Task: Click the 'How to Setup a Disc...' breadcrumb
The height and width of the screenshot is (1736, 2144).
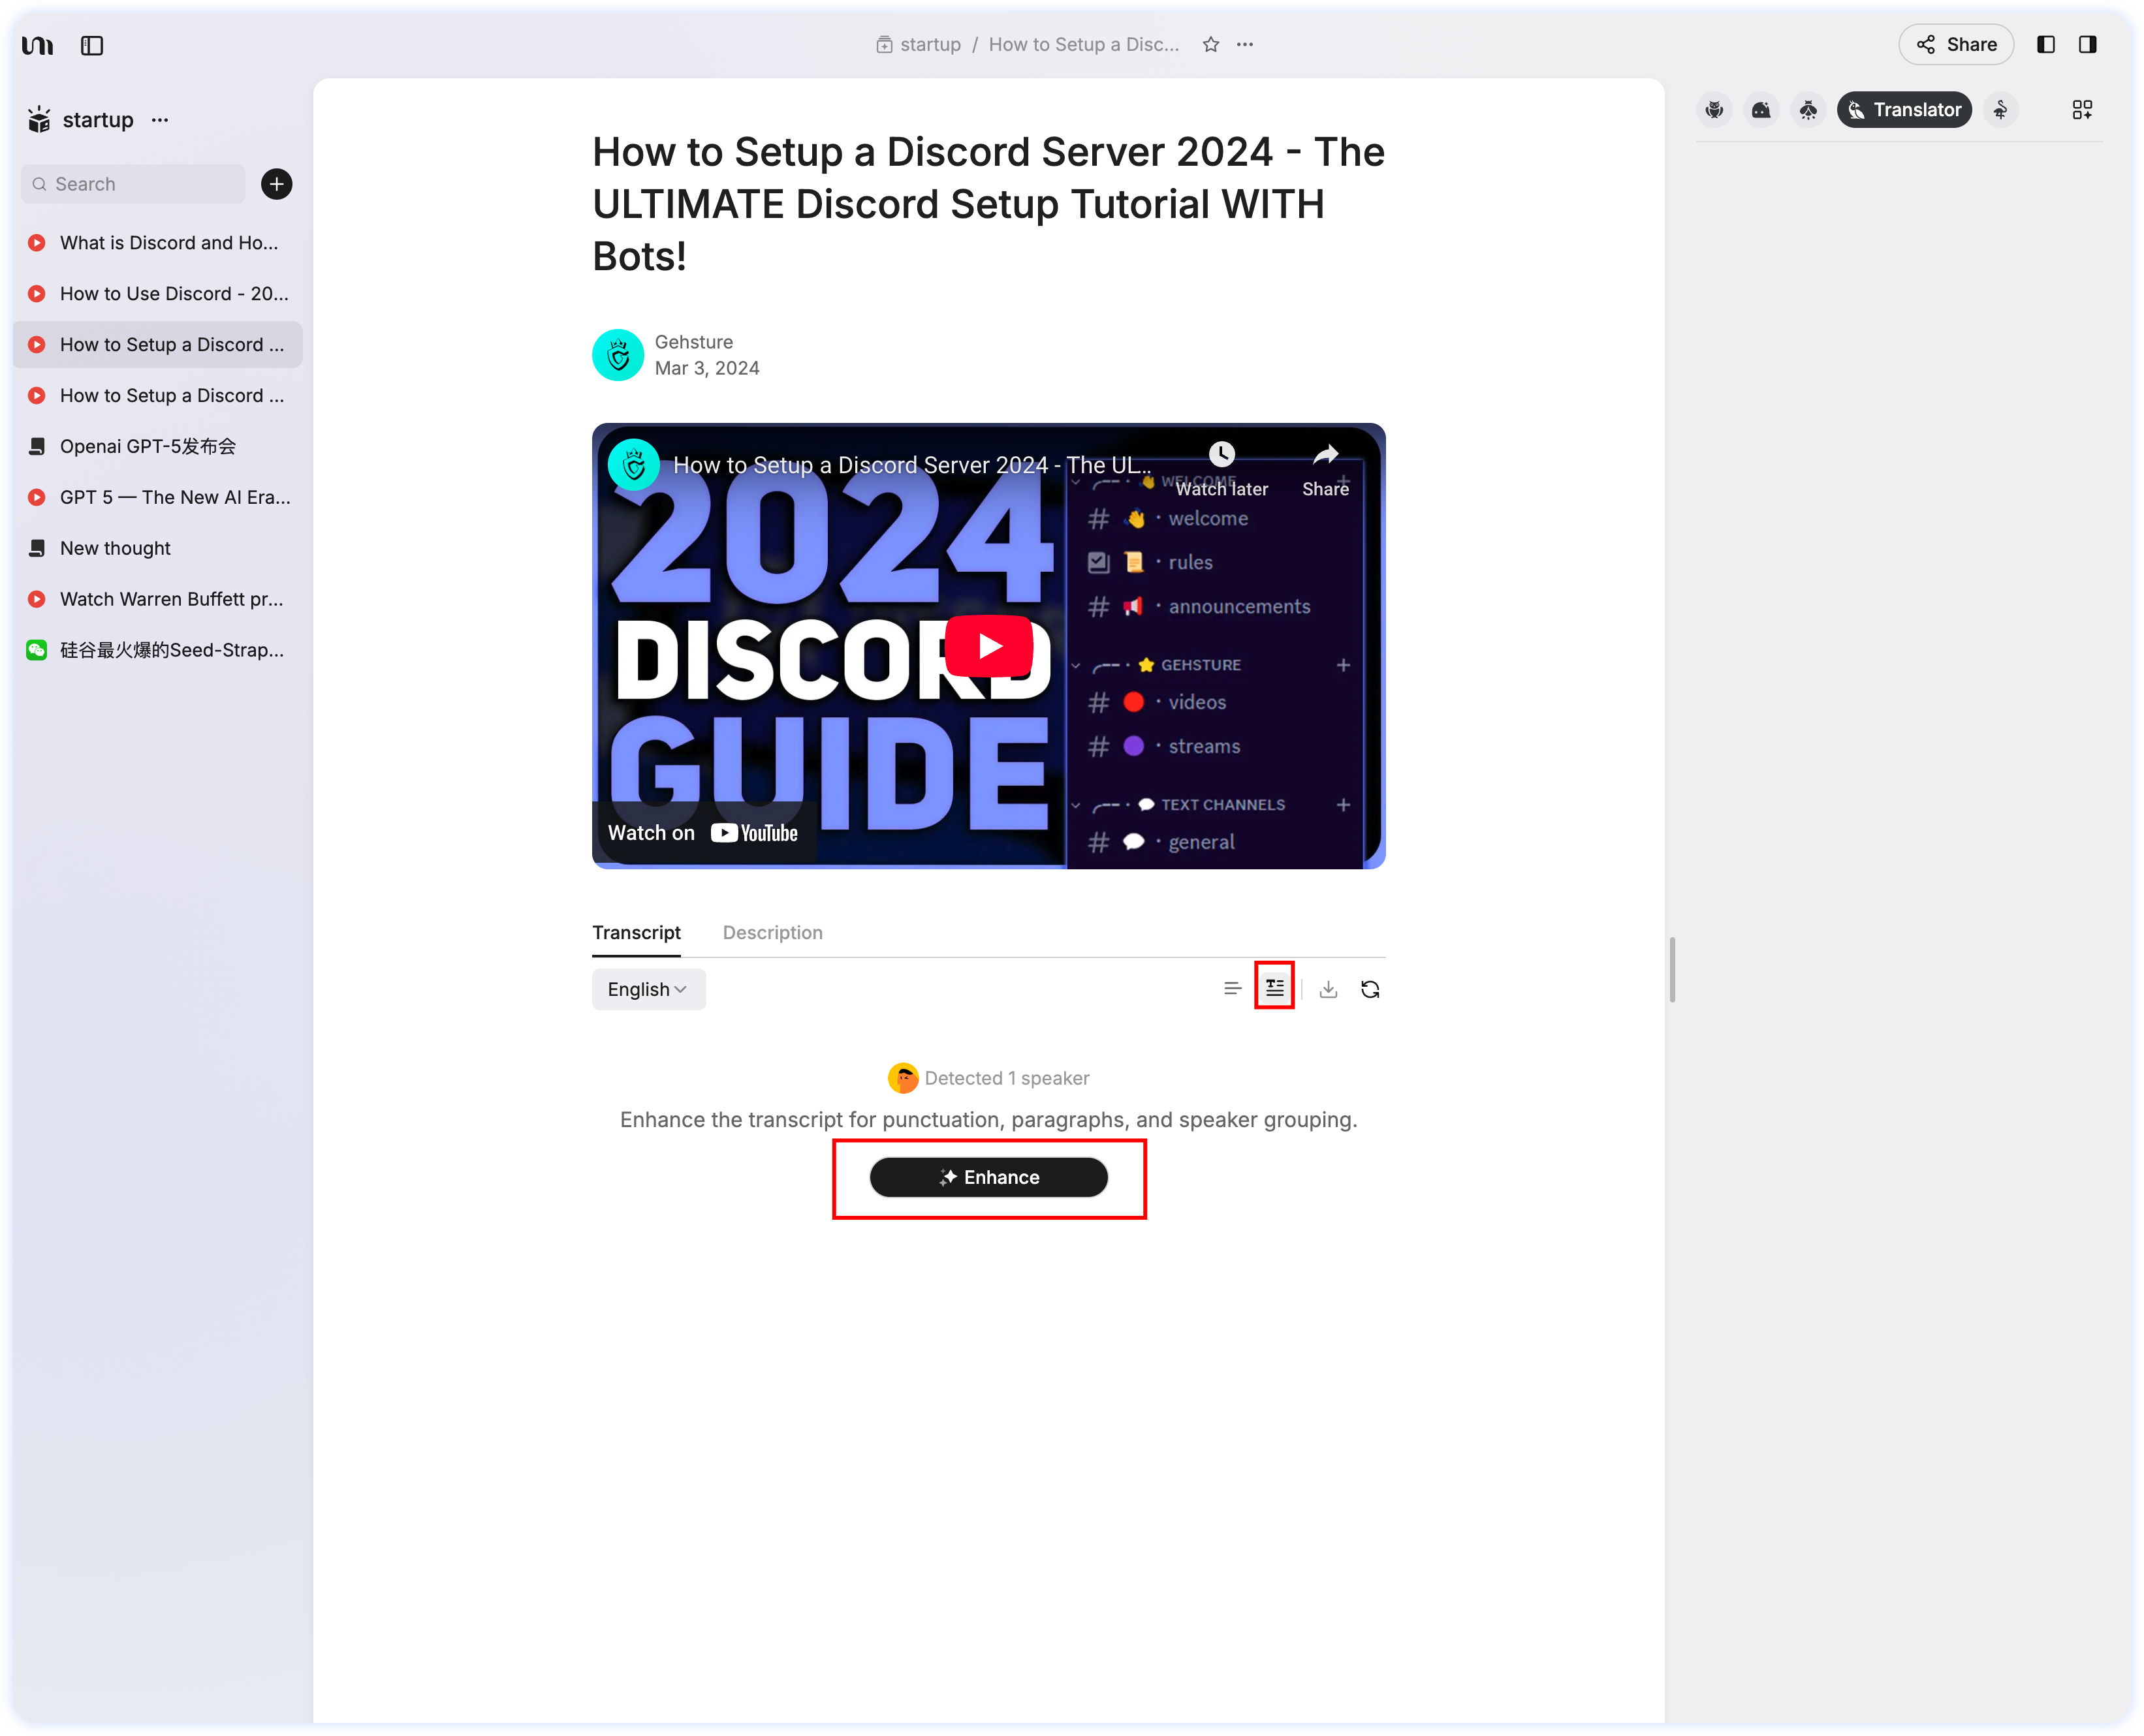Action: pos(1084,45)
